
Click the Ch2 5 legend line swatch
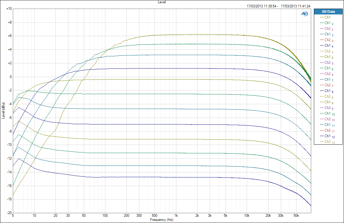322,63
